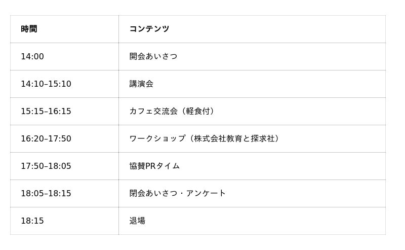Click the アンケート word in closing row

tap(206, 193)
